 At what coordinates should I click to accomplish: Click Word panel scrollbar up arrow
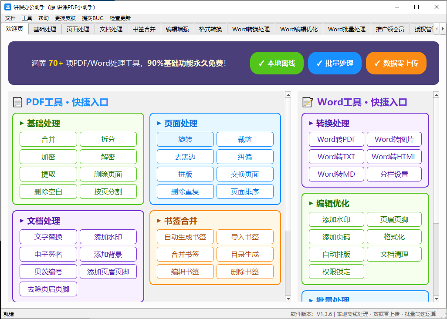point(436,95)
